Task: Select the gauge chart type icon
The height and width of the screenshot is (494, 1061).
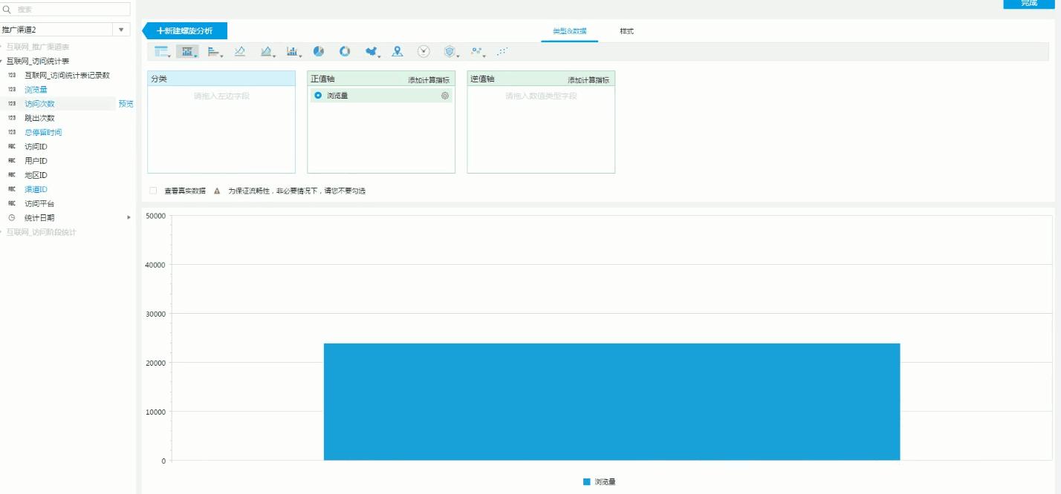Action: 423,51
